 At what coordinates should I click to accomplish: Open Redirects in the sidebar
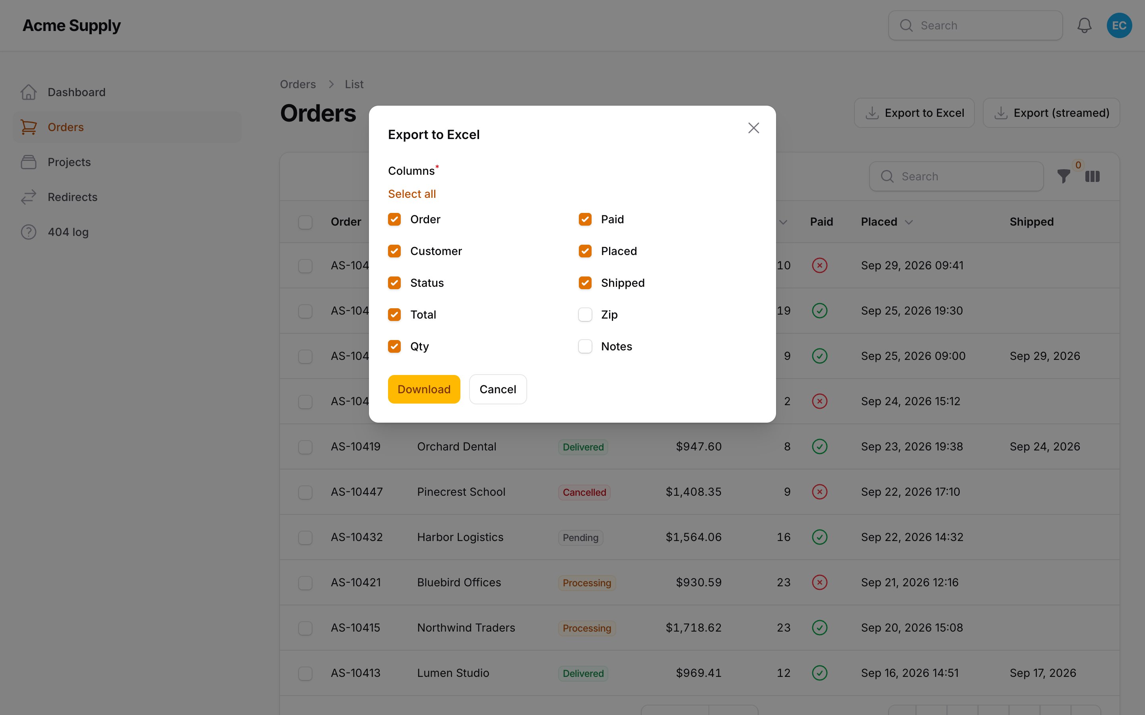tap(127, 197)
